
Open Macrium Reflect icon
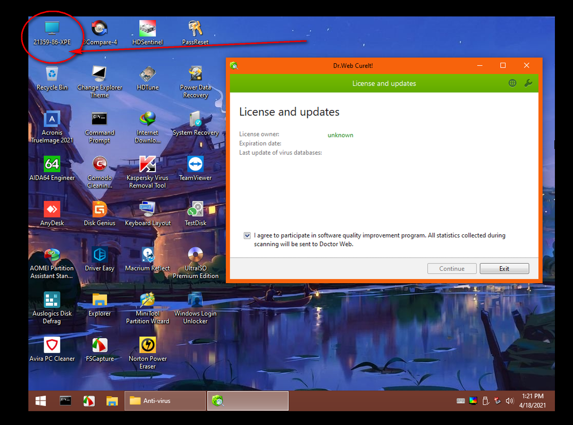(147, 259)
